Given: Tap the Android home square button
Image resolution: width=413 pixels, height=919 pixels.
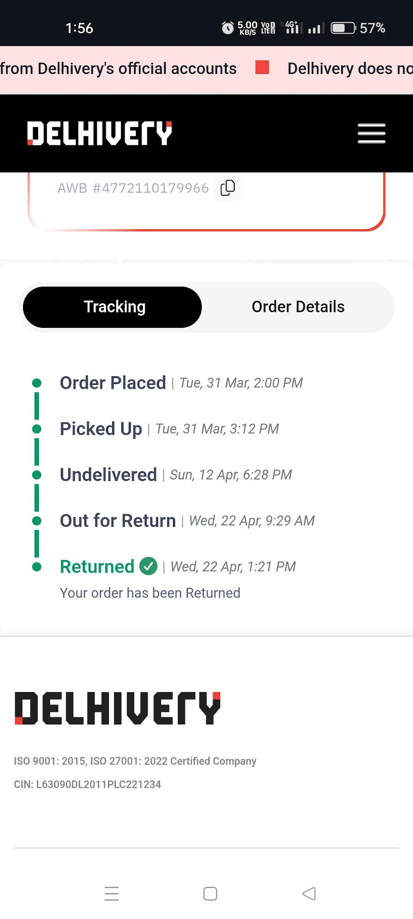Looking at the screenshot, I should click(210, 894).
